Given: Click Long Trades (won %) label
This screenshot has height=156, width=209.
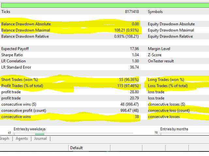Looking at the screenshot, I should coord(166,80).
